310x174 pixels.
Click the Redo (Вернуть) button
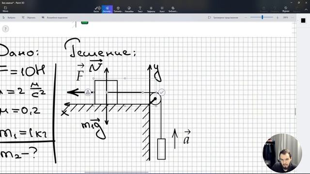pyautogui.click(x=296, y=9)
